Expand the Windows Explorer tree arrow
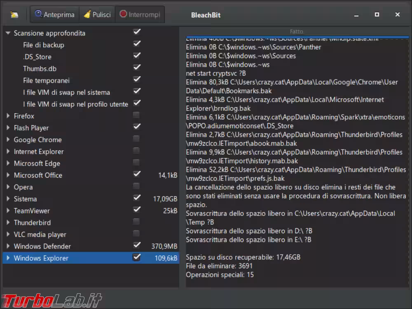Viewport: 412px width, 309px height. [8, 258]
